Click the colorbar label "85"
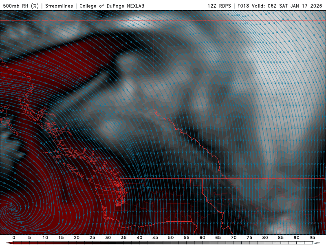The image size is (326, 245). [281, 238]
